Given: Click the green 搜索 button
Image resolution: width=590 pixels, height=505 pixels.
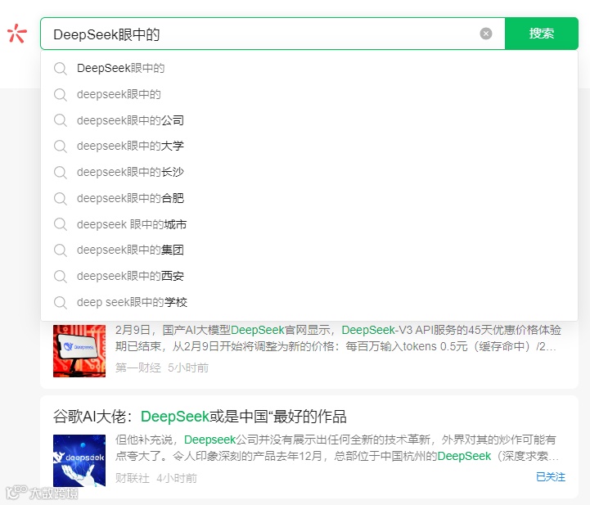Looking at the screenshot, I should tap(541, 34).
